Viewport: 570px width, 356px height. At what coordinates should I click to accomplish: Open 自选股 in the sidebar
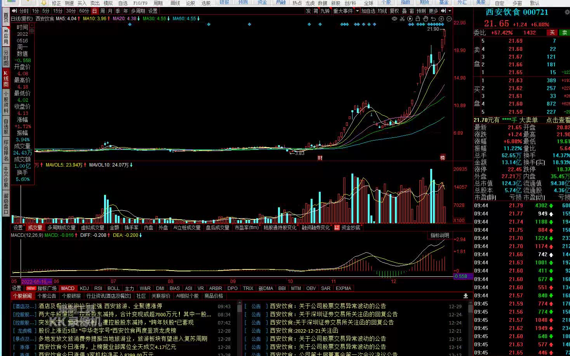(x=6, y=127)
